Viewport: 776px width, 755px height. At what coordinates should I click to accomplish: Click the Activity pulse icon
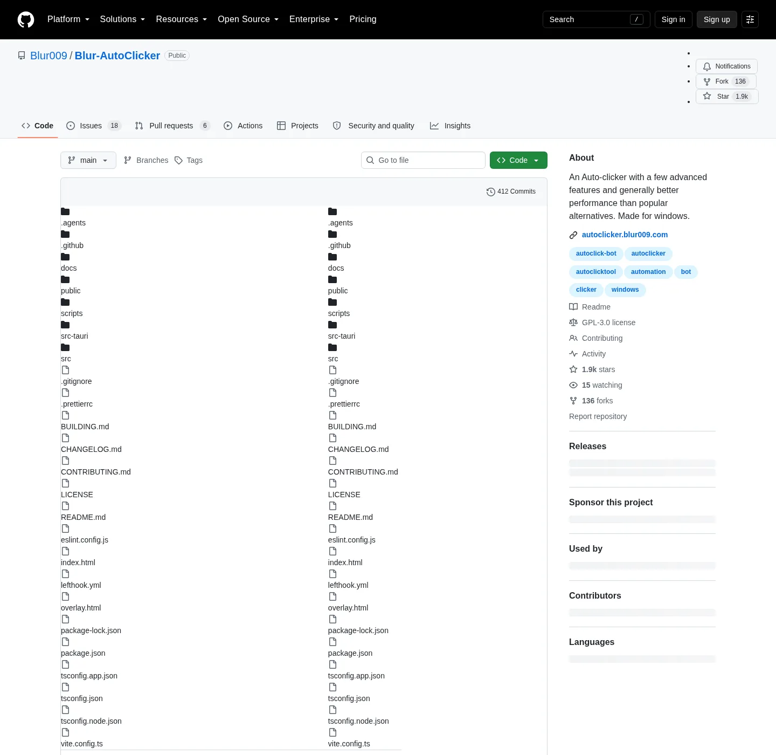573,354
